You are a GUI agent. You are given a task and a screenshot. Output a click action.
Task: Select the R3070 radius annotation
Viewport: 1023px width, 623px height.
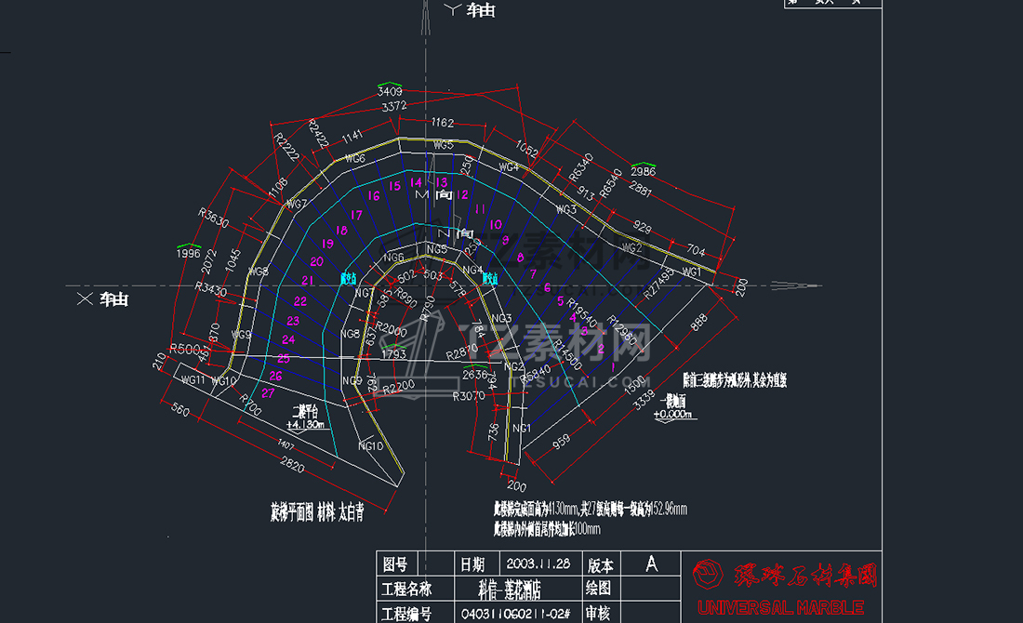469,395
